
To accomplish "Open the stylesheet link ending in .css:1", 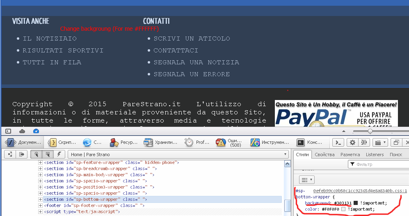I will click(360, 191).
